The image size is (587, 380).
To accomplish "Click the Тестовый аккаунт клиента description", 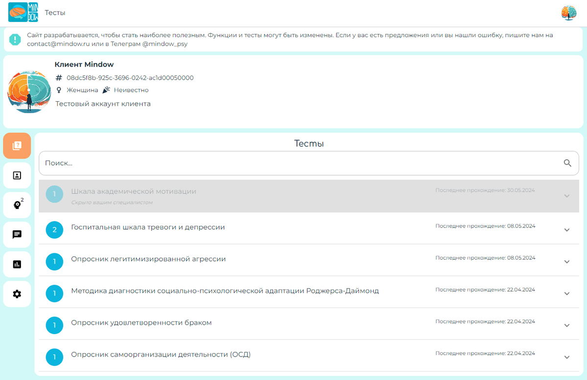I will pos(103,104).
